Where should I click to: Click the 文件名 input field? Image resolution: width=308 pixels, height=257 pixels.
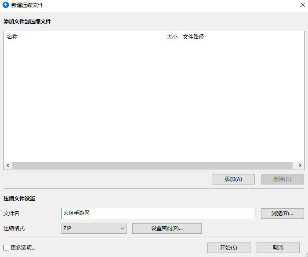[x=158, y=214]
